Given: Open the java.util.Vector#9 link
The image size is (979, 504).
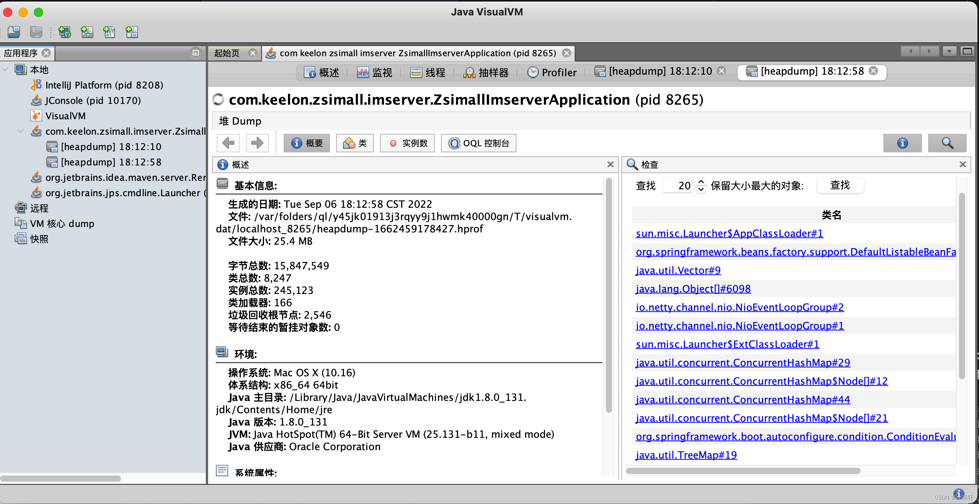Looking at the screenshot, I should (x=678, y=270).
